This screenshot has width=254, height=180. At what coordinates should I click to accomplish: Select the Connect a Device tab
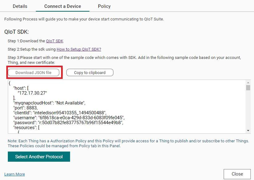tap(63, 6)
